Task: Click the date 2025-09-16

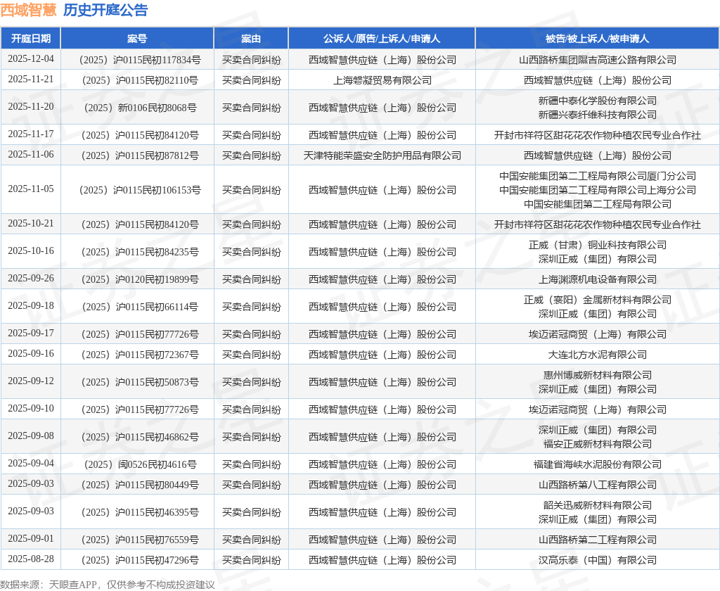Action: tap(31, 353)
